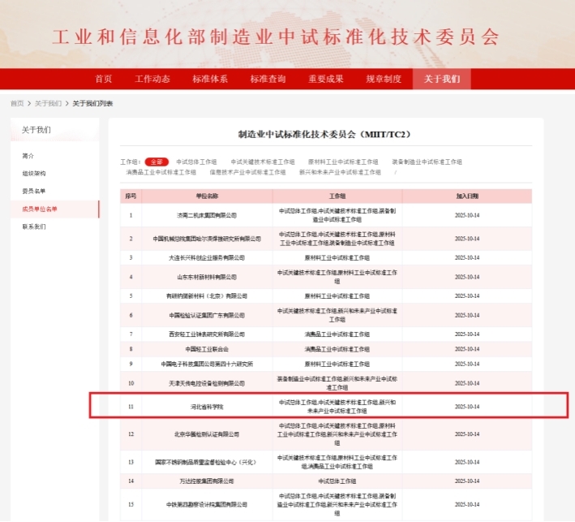The image size is (575, 522).
Task: Go to 标准查询 in the navigation bar
Action: pos(268,79)
